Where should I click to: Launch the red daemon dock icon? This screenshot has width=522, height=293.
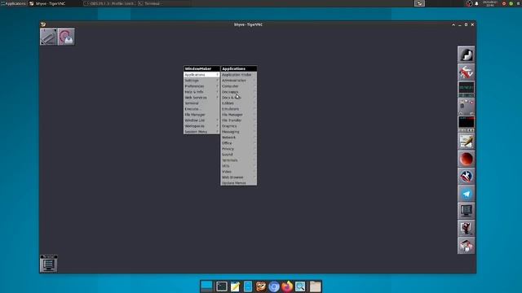466,228
